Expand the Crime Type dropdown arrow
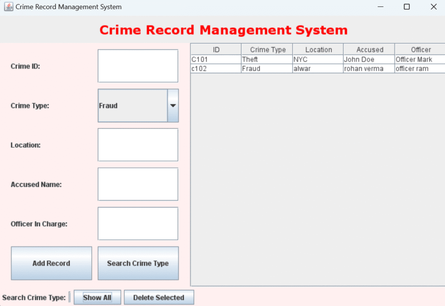 (173, 106)
